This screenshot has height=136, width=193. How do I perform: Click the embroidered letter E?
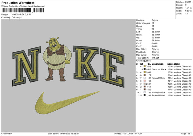pyautogui.click(x=112, y=68)
